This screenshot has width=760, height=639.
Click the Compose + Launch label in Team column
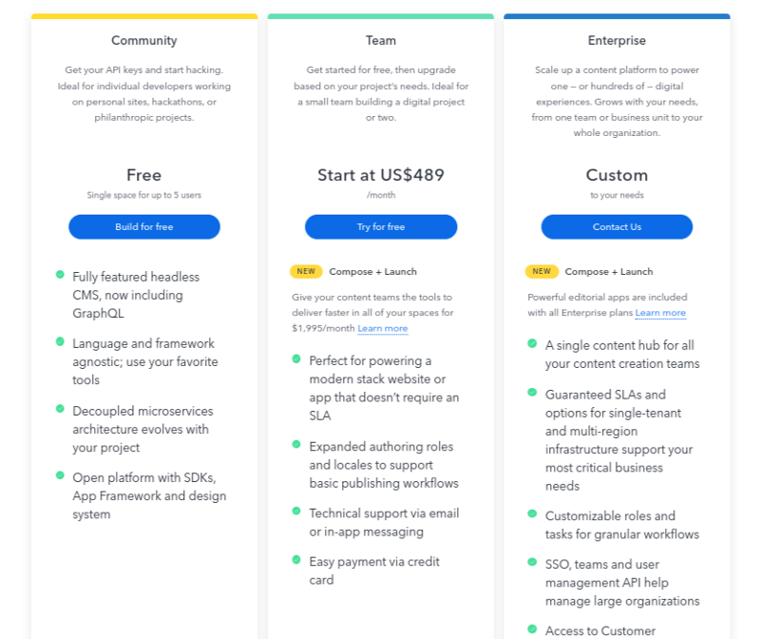374,271
